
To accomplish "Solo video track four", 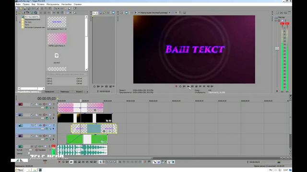I will (x=54, y=136).
